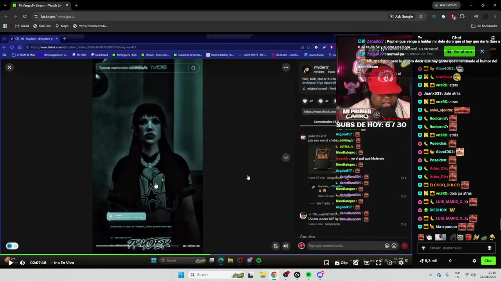The height and width of the screenshot is (281, 501).
Task: Click the Ask Gemini button
Action: coord(446,5)
